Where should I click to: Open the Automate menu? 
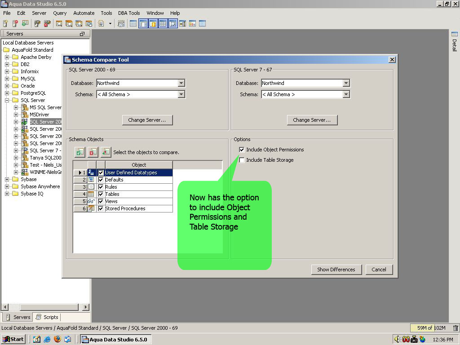pos(84,13)
